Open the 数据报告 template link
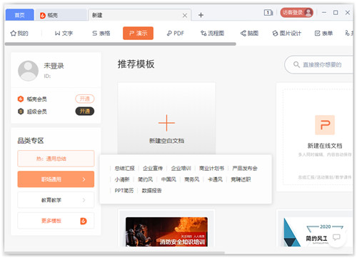The height and width of the screenshot is (258, 357). click(x=151, y=191)
